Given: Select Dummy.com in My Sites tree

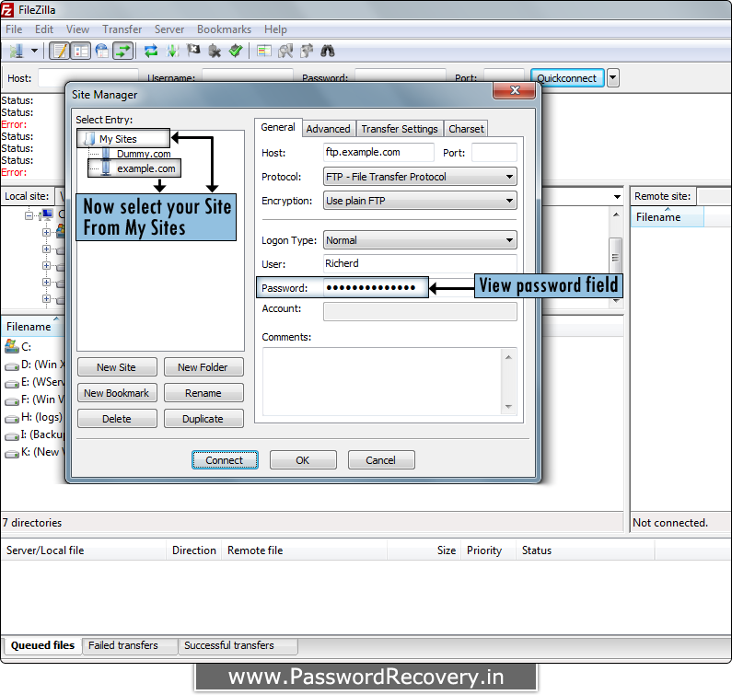Looking at the screenshot, I should click(144, 154).
